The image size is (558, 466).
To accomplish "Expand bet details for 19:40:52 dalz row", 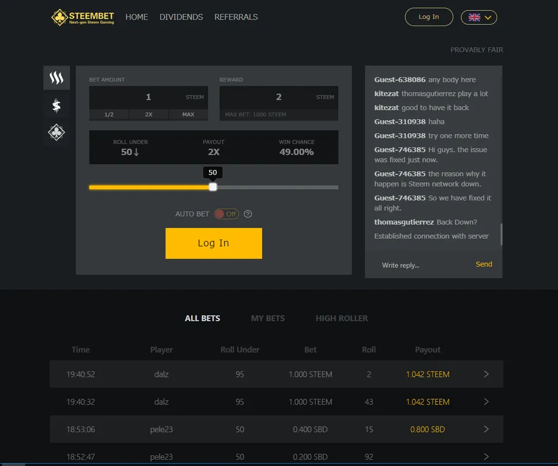I will 486,374.
